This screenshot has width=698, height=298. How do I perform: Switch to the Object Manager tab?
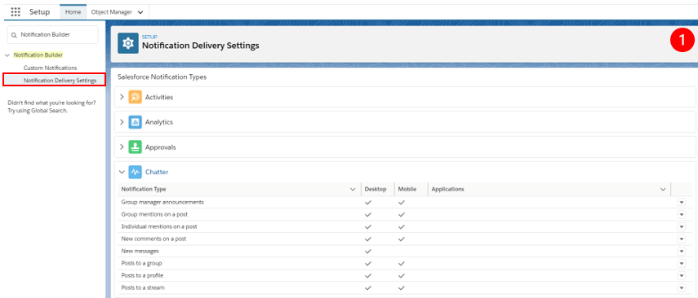pyautogui.click(x=112, y=12)
